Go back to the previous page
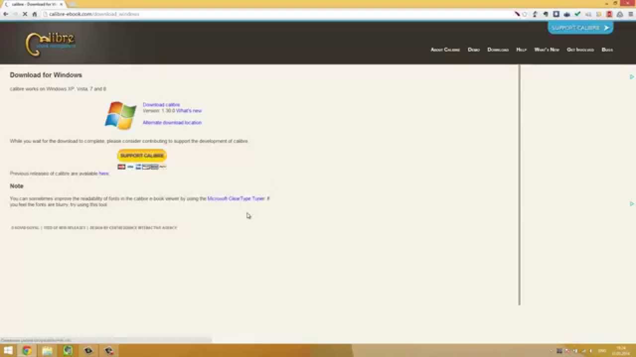 click(x=5, y=14)
